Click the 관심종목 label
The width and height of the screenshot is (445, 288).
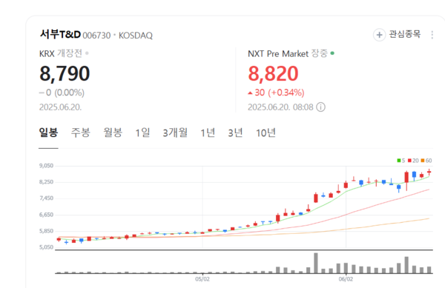(404, 34)
